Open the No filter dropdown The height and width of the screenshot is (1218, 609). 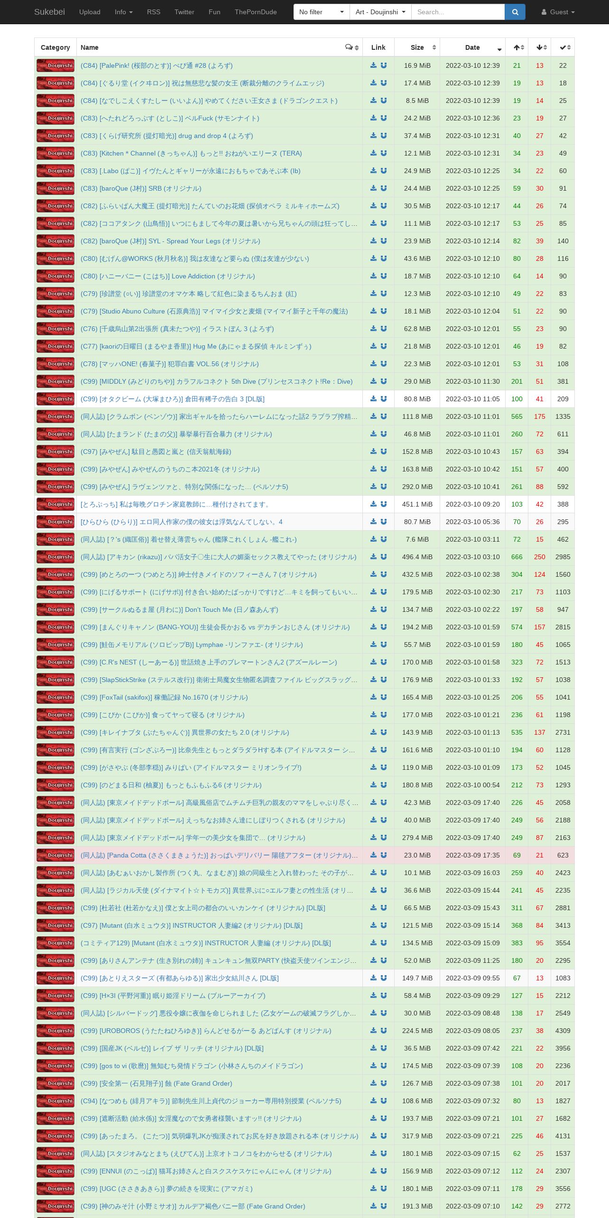tap(322, 12)
